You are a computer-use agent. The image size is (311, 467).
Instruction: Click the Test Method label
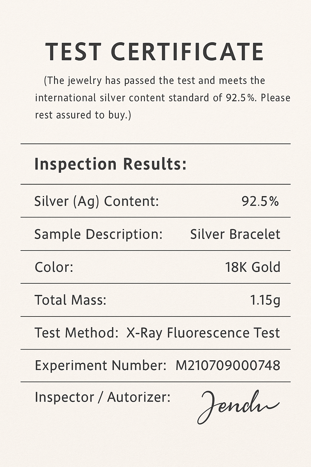pos(76,333)
